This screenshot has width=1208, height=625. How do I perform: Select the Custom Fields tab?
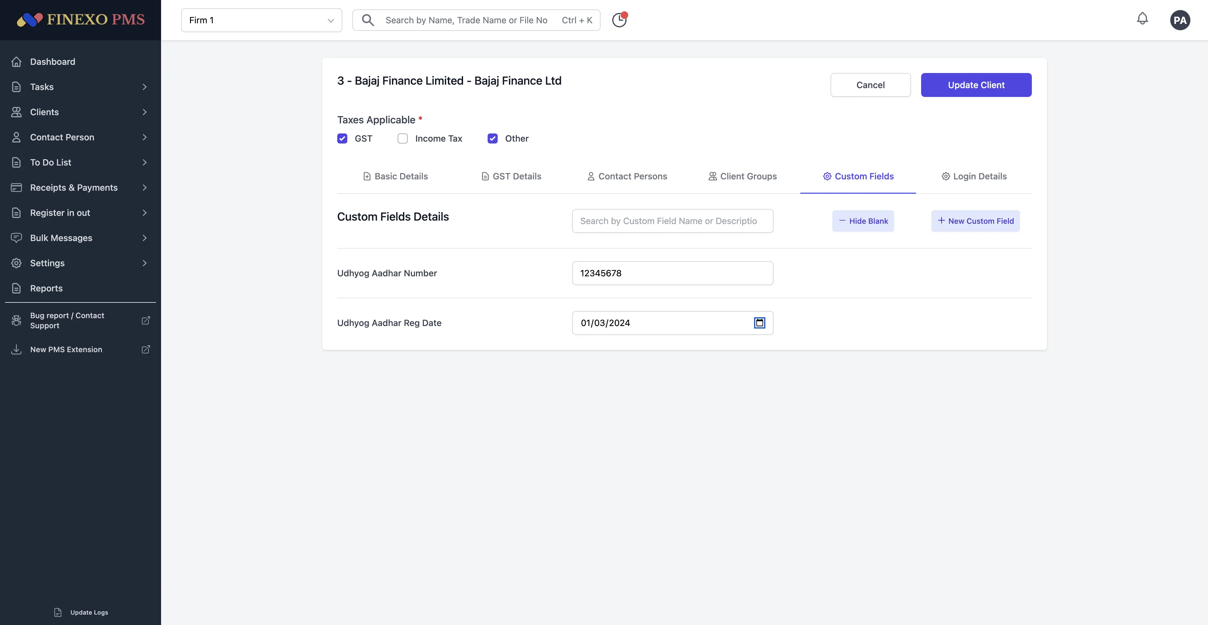pyautogui.click(x=858, y=177)
